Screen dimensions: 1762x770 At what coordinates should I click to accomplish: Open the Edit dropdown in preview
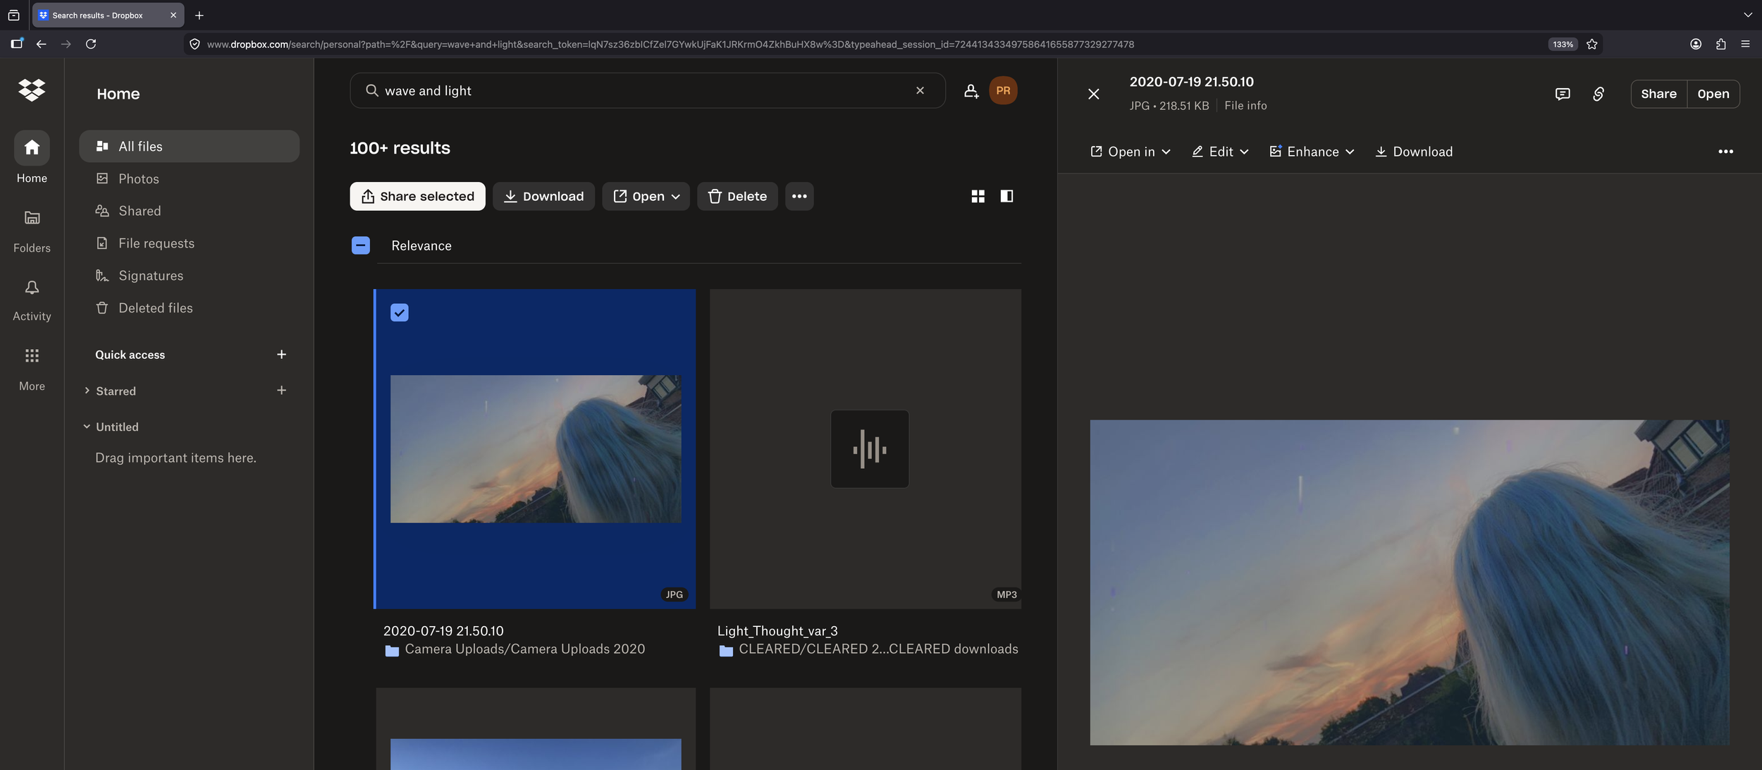click(1220, 152)
